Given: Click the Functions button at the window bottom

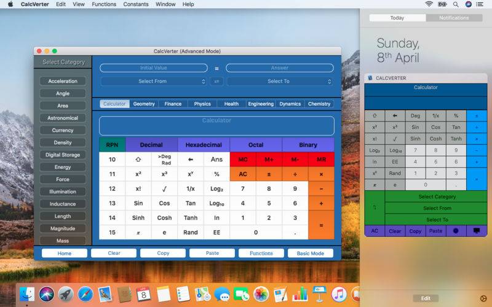Looking at the screenshot, I should (x=261, y=253).
